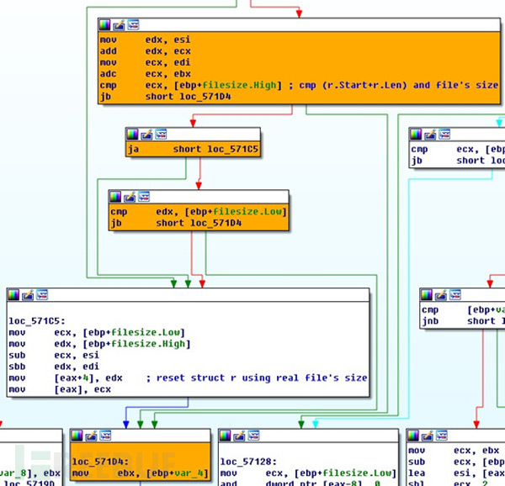
Task: Select the 'sub ecx, esi' instruction line
Action: pos(54,355)
